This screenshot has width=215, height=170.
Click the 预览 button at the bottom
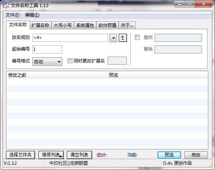coord(169,155)
